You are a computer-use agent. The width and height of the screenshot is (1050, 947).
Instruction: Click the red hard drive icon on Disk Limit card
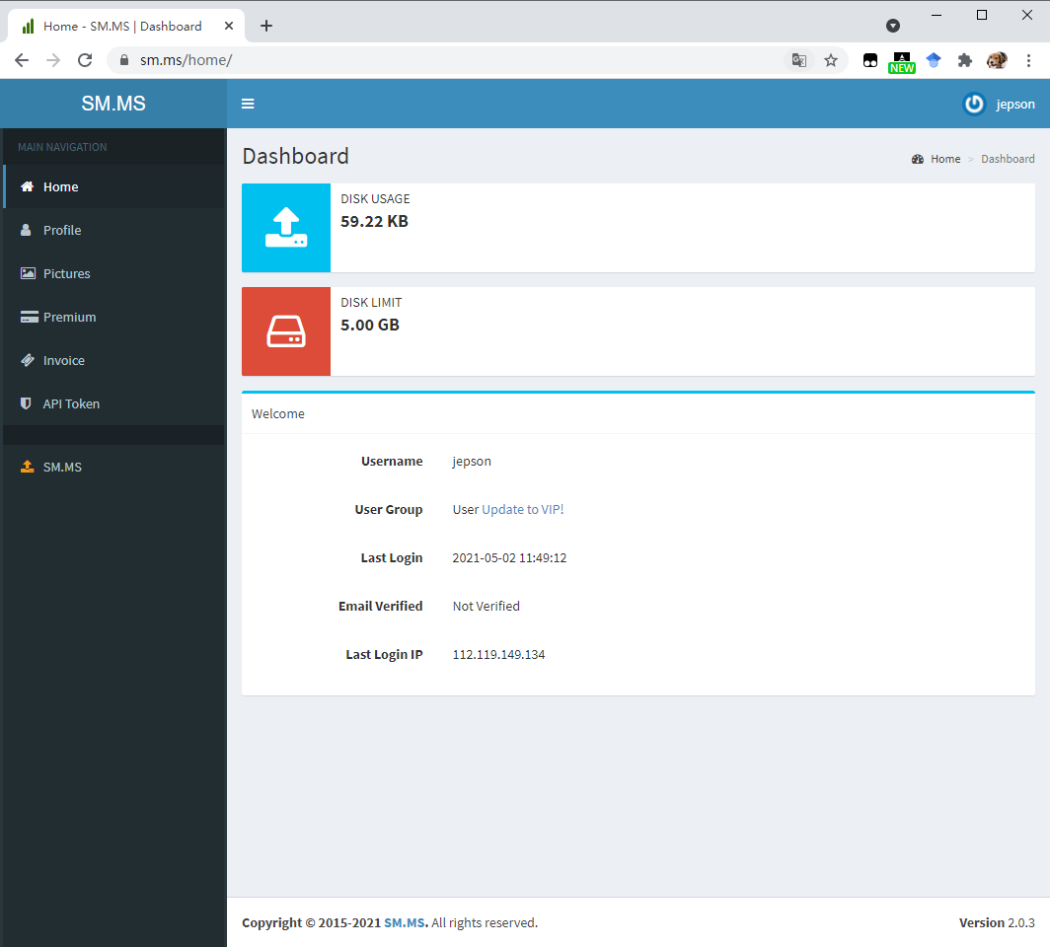click(x=286, y=331)
